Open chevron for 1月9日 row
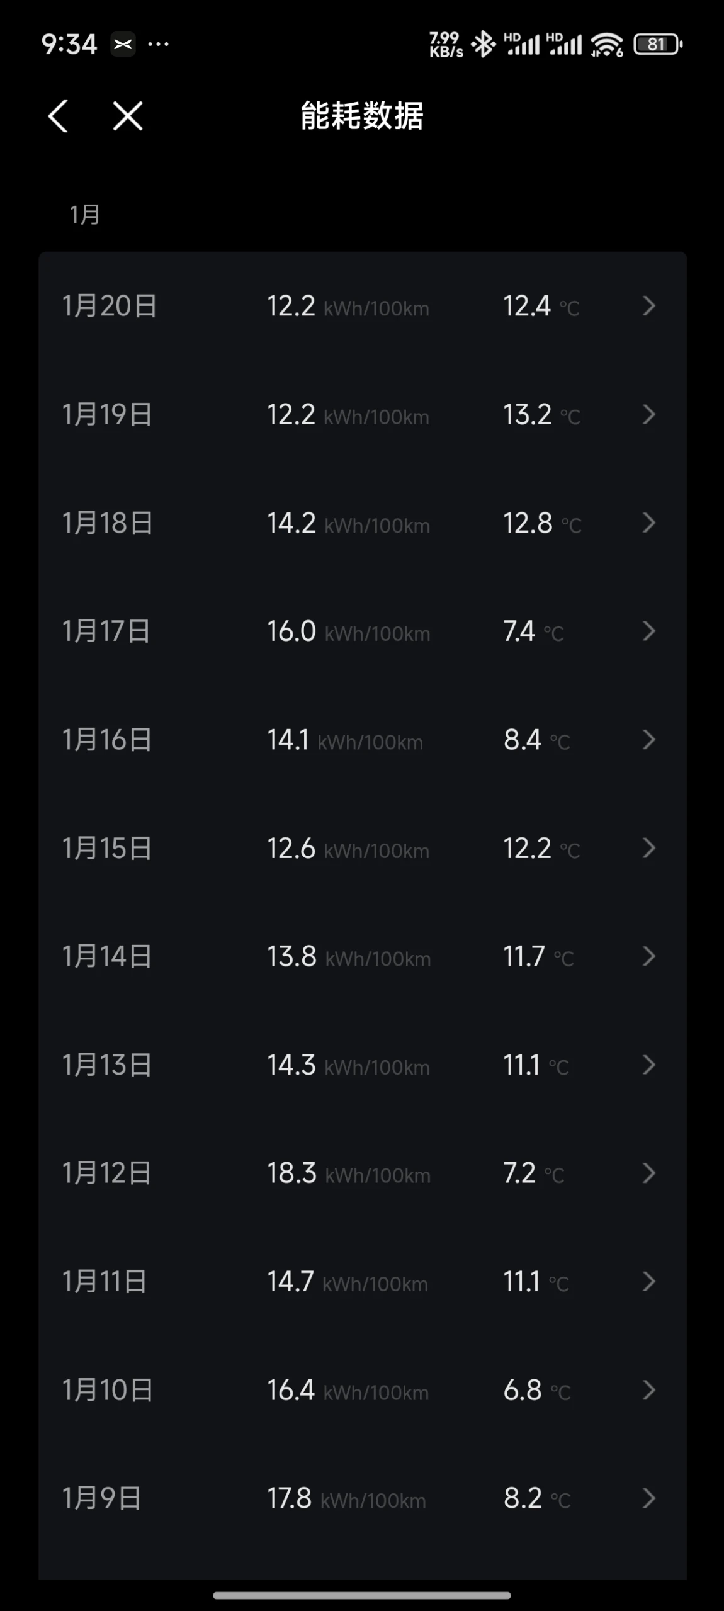724x1611 pixels. pos(648,1498)
